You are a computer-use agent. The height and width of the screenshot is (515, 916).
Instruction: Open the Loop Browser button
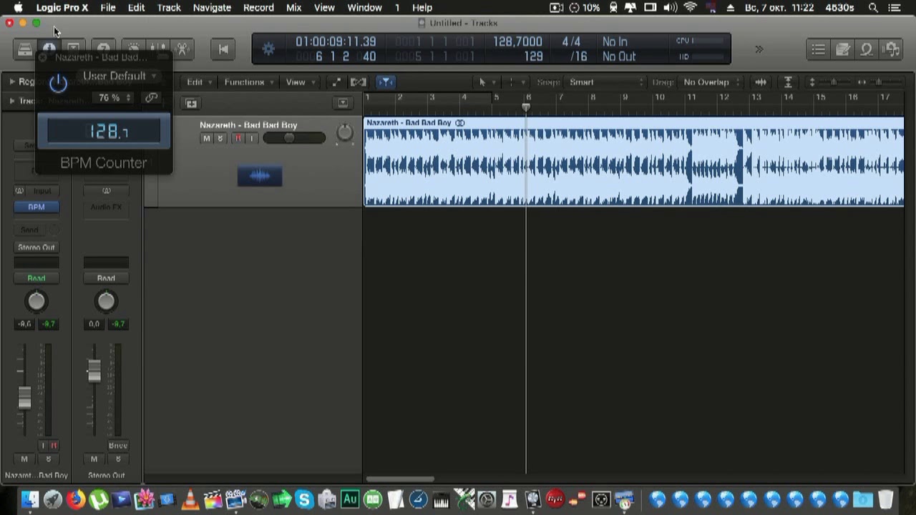[x=867, y=49]
